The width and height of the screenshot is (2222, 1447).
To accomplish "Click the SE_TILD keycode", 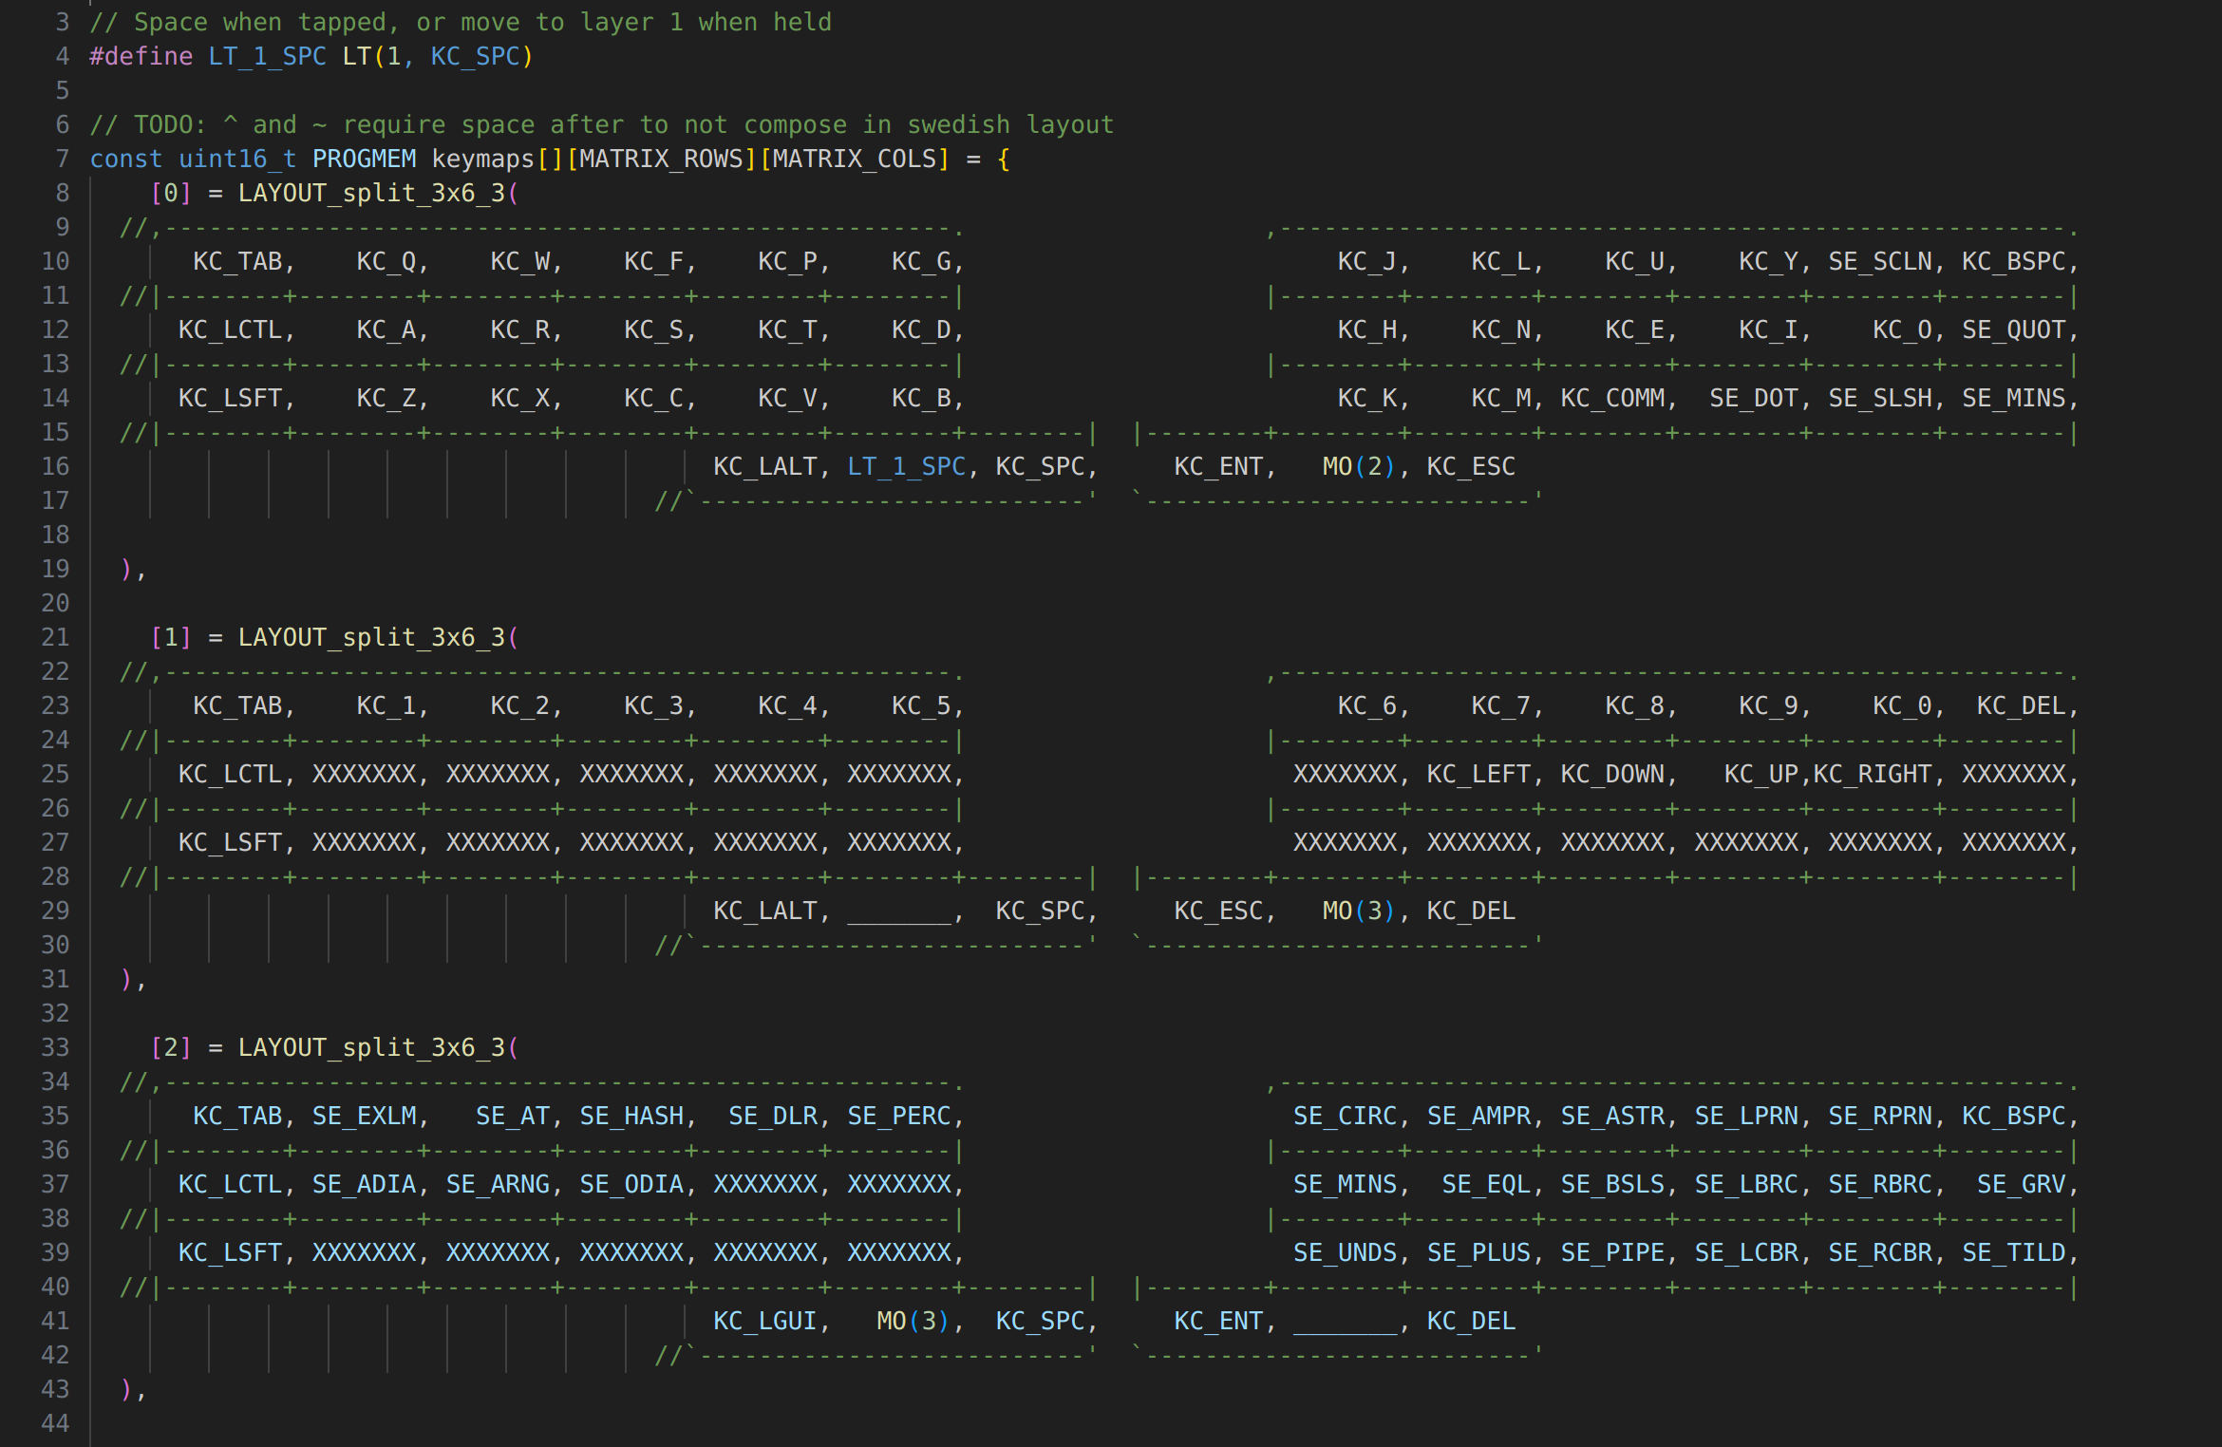I will (2014, 1252).
